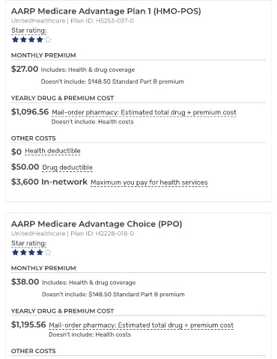Click second star of Plan 1 rating
The image size is (277, 359).
pos(23,40)
